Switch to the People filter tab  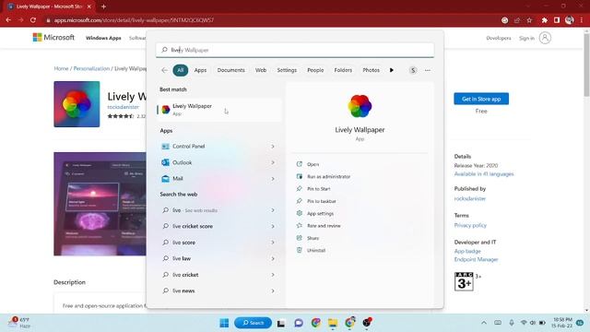(x=315, y=70)
